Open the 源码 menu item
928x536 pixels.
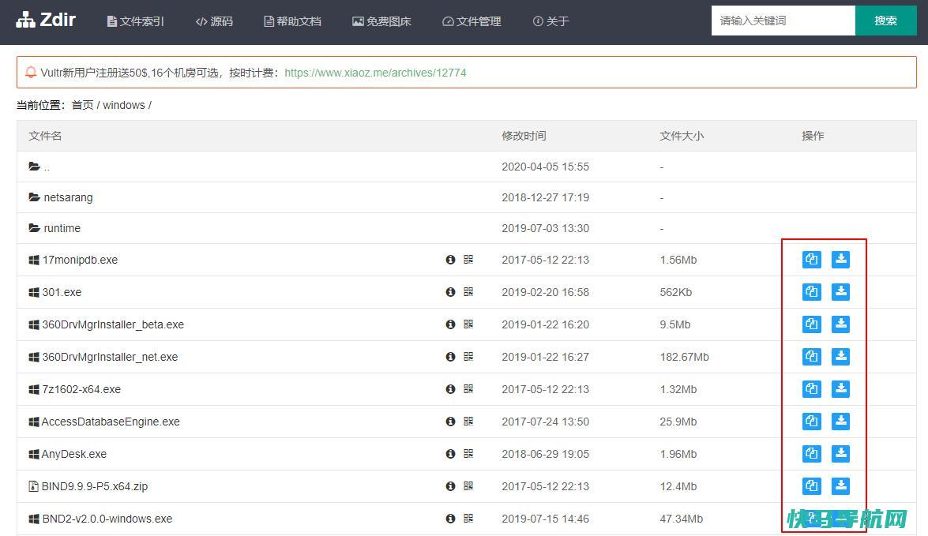(x=214, y=21)
